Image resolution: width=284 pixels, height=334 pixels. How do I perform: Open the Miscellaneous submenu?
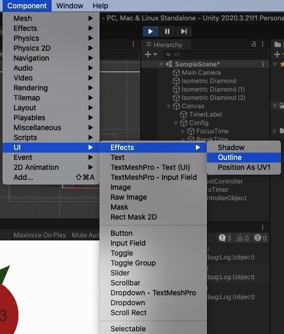[51, 128]
